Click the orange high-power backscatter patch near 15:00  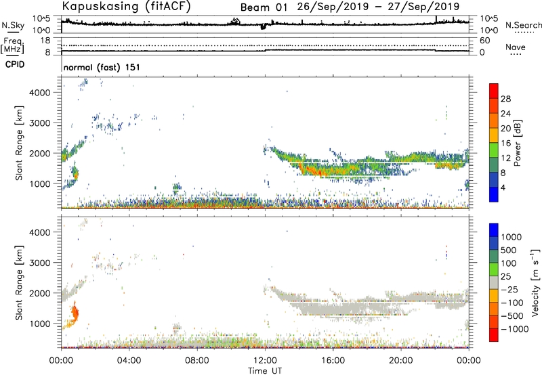coord(316,171)
